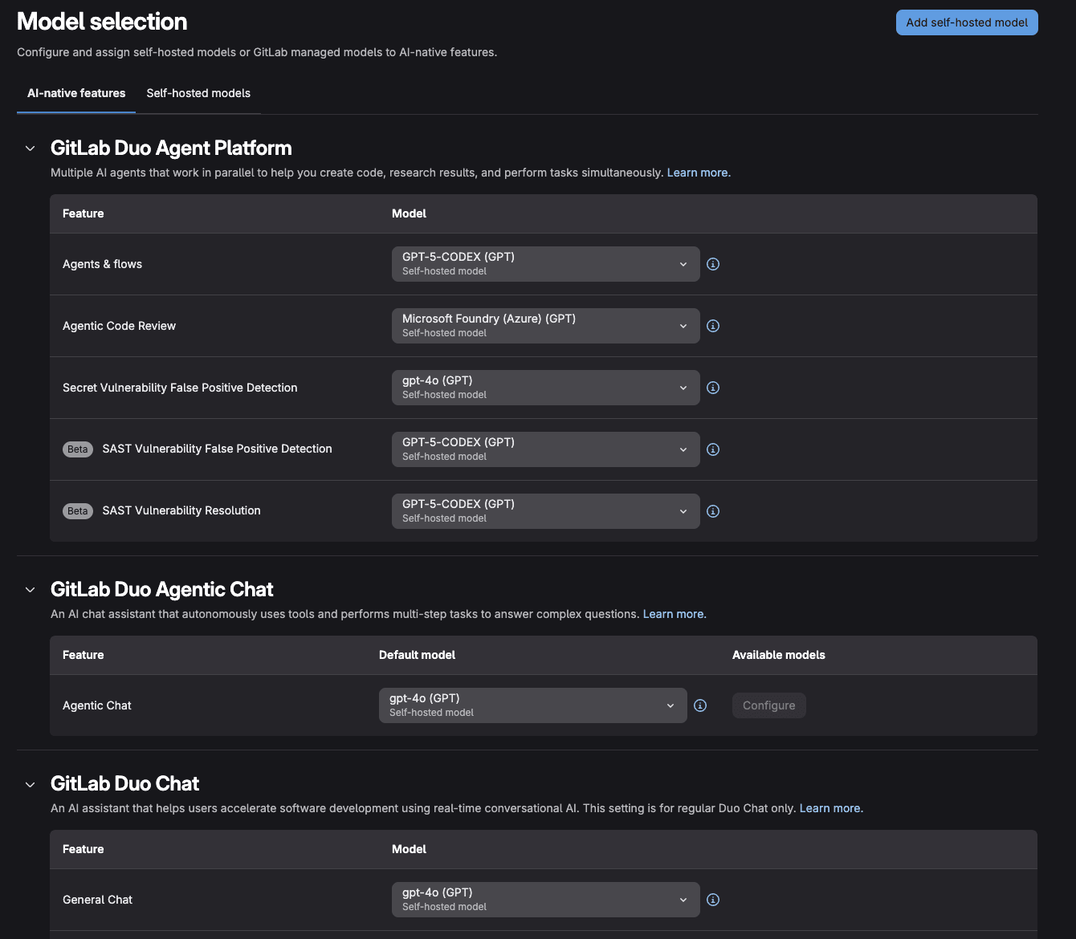Click the 'GitLab Duo Agentic Chat' heading
The image size is (1076, 939).
pos(161,589)
